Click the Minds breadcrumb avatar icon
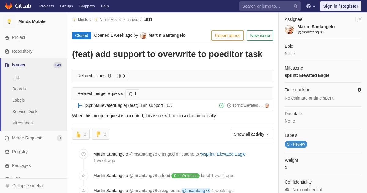The height and width of the screenshot is (193, 367). 74,20
